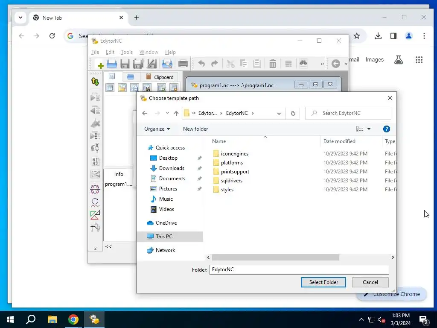Click Cancel in the template path dialog
This screenshot has height=328, width=437.
(x=370, y=282)
